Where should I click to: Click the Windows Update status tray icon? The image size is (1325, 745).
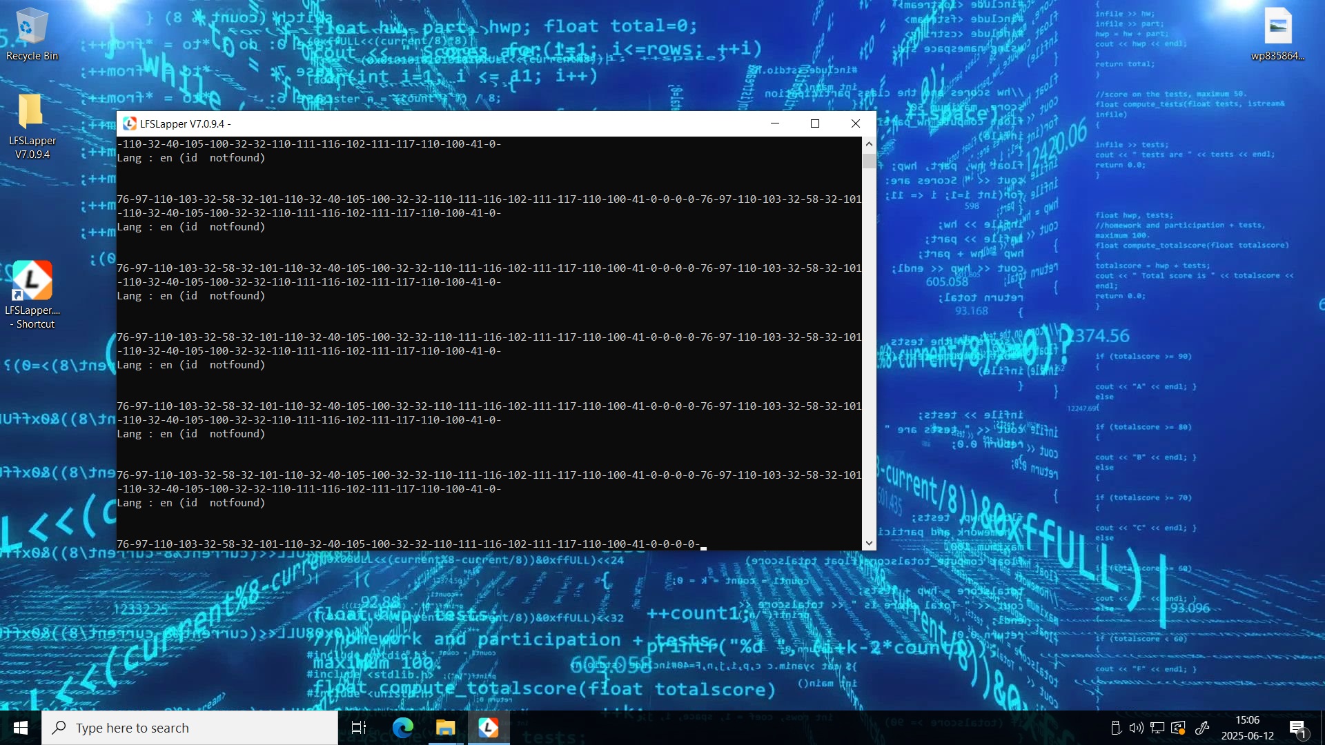click(1179, 728)
